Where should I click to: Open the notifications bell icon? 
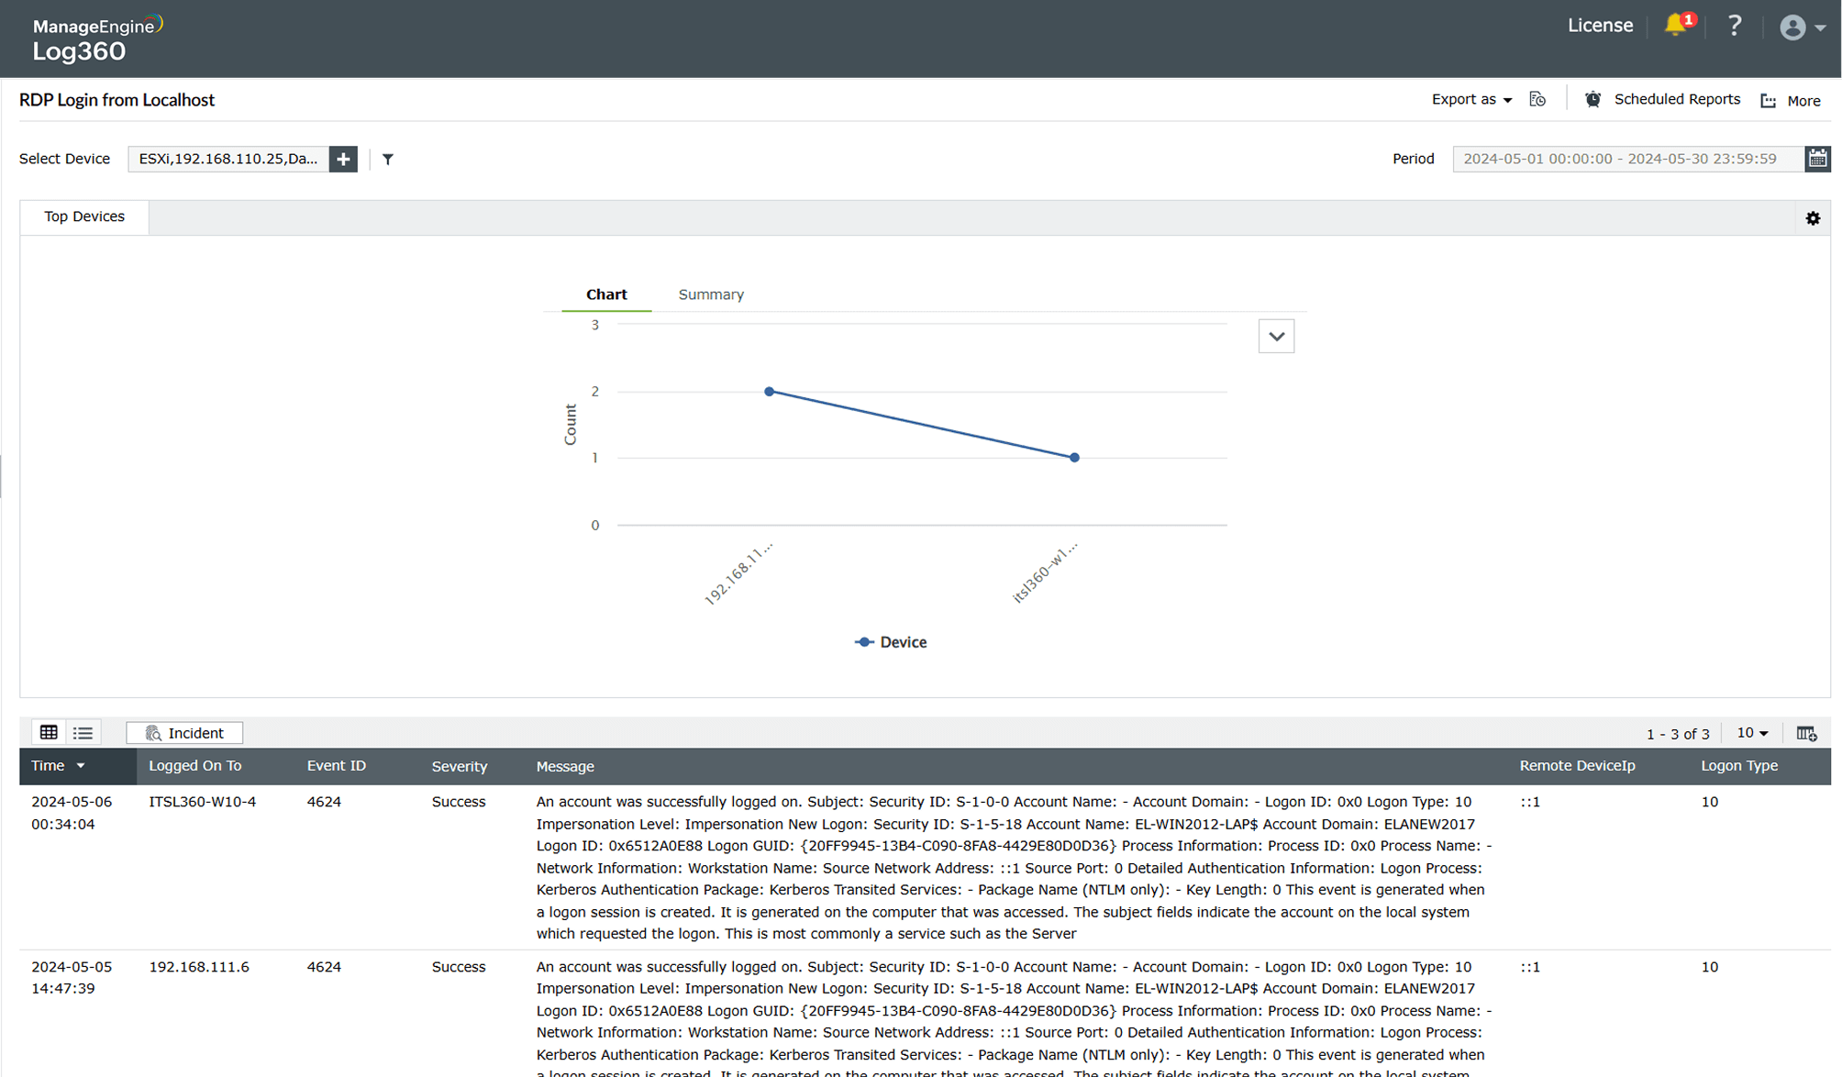click(1675, 26)
